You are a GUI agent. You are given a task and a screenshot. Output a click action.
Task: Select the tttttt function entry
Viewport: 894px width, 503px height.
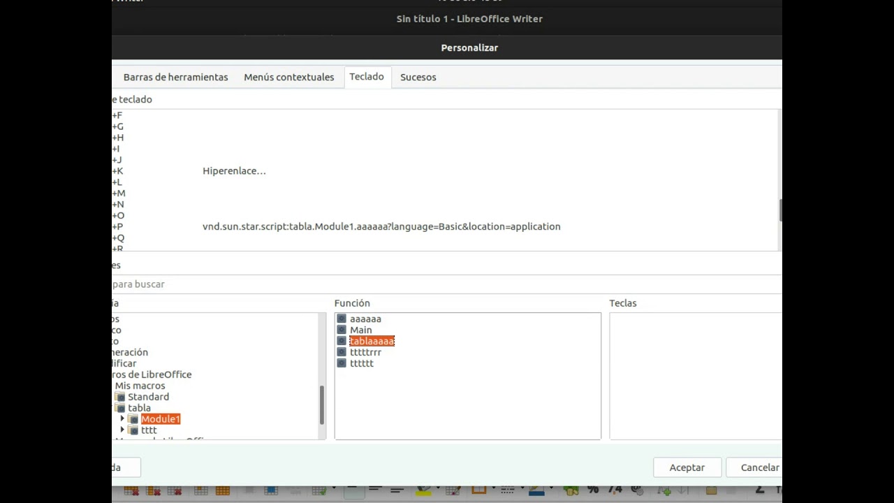(362, 363)
